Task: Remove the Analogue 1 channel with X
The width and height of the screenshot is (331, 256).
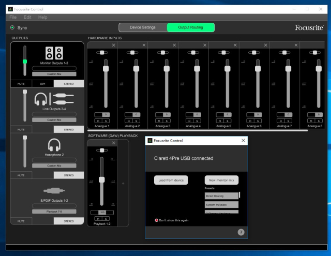Action: 113,46
